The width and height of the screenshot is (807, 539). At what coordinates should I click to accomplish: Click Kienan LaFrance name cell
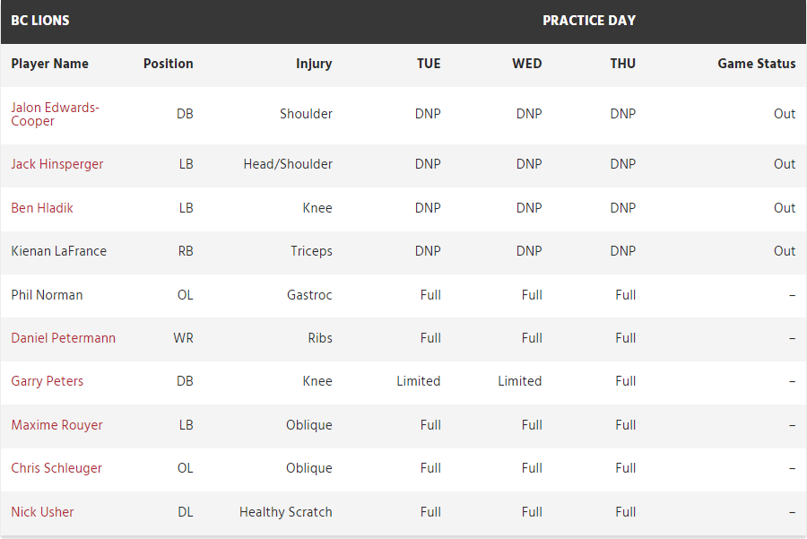[x=58, y=251]
